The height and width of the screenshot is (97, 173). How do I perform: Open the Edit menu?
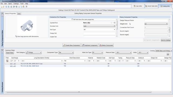pos(5,4)
